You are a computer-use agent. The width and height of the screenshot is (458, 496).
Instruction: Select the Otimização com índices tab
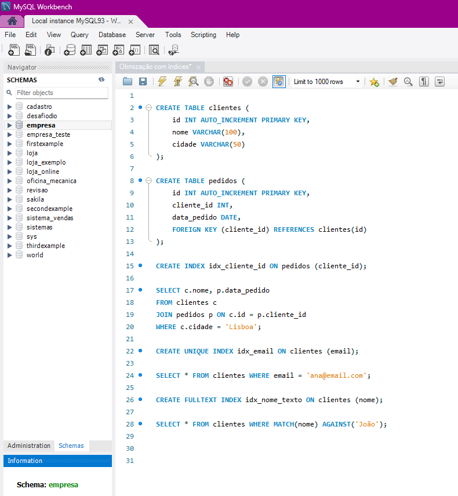[x=155, y=67]
